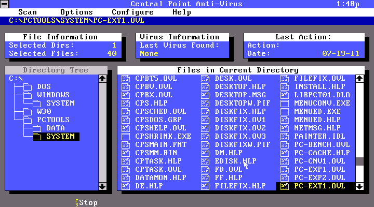Image resolution: width=374 pixels, height=207 pixels.
Task: Select file name FILEFIX.HLP
Action: [240, 186]
